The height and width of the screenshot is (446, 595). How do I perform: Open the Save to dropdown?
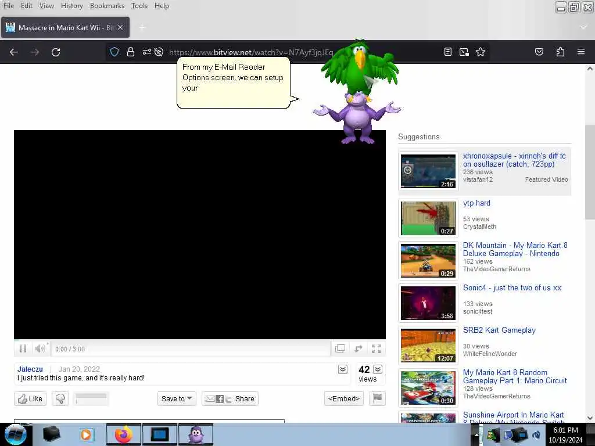[177, 398]
